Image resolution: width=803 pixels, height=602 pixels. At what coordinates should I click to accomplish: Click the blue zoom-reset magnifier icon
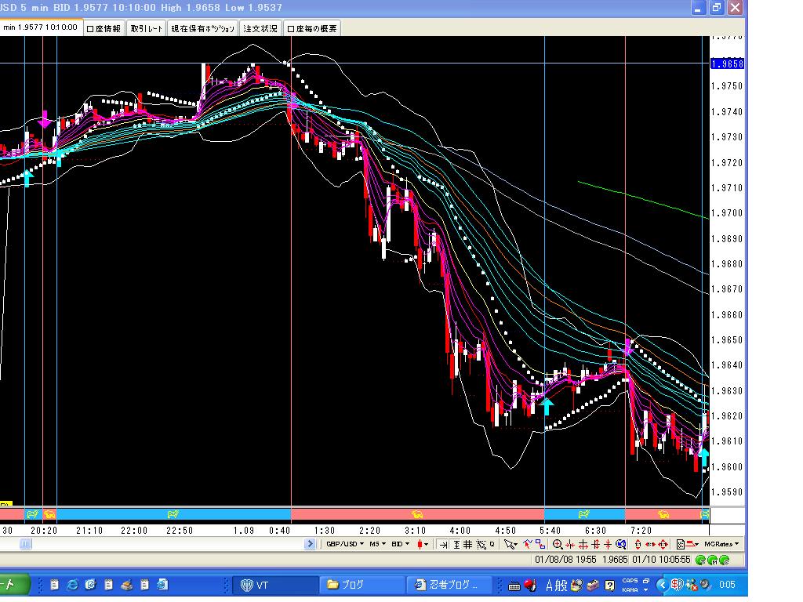click(x=621, y=544)
